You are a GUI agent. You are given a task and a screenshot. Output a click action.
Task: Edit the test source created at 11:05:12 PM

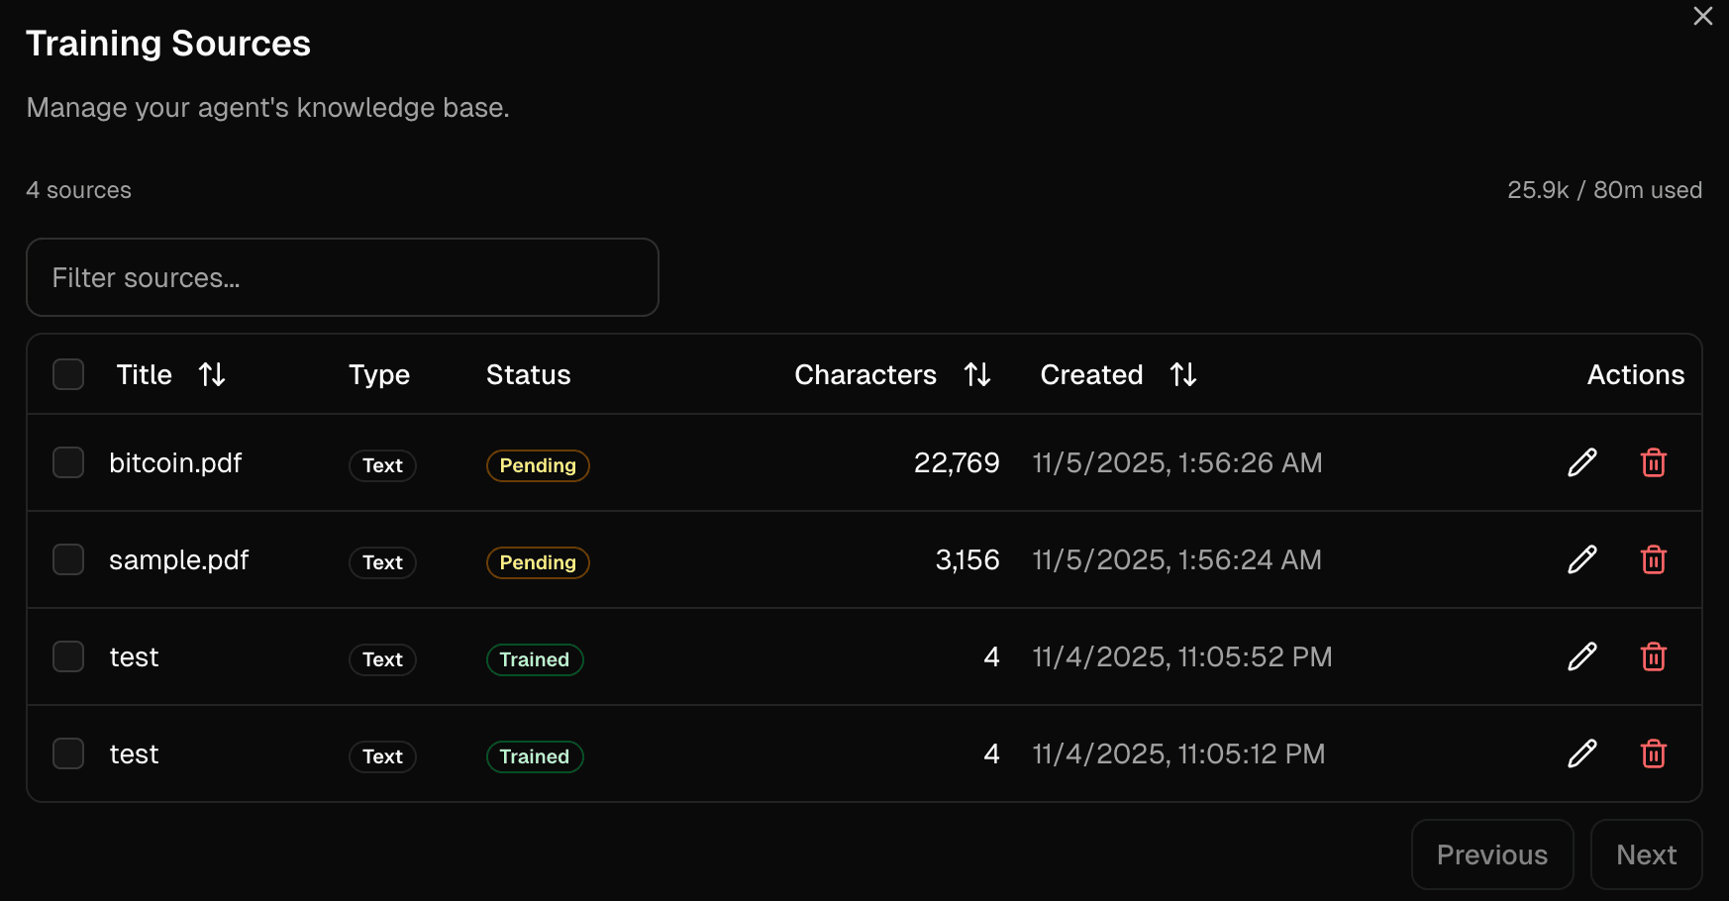tap(1581, 753)
